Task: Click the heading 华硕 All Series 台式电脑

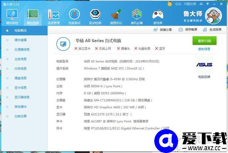Action: coord(98,41)
